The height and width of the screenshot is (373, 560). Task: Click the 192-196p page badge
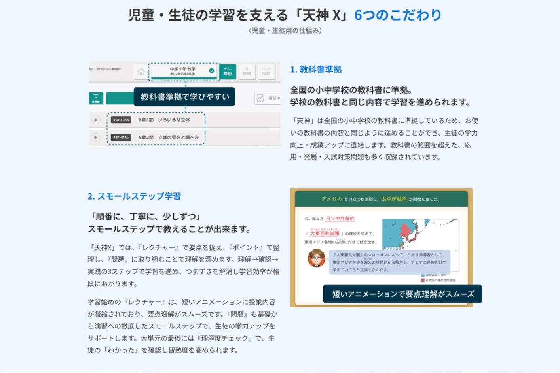tap(121, 120)
